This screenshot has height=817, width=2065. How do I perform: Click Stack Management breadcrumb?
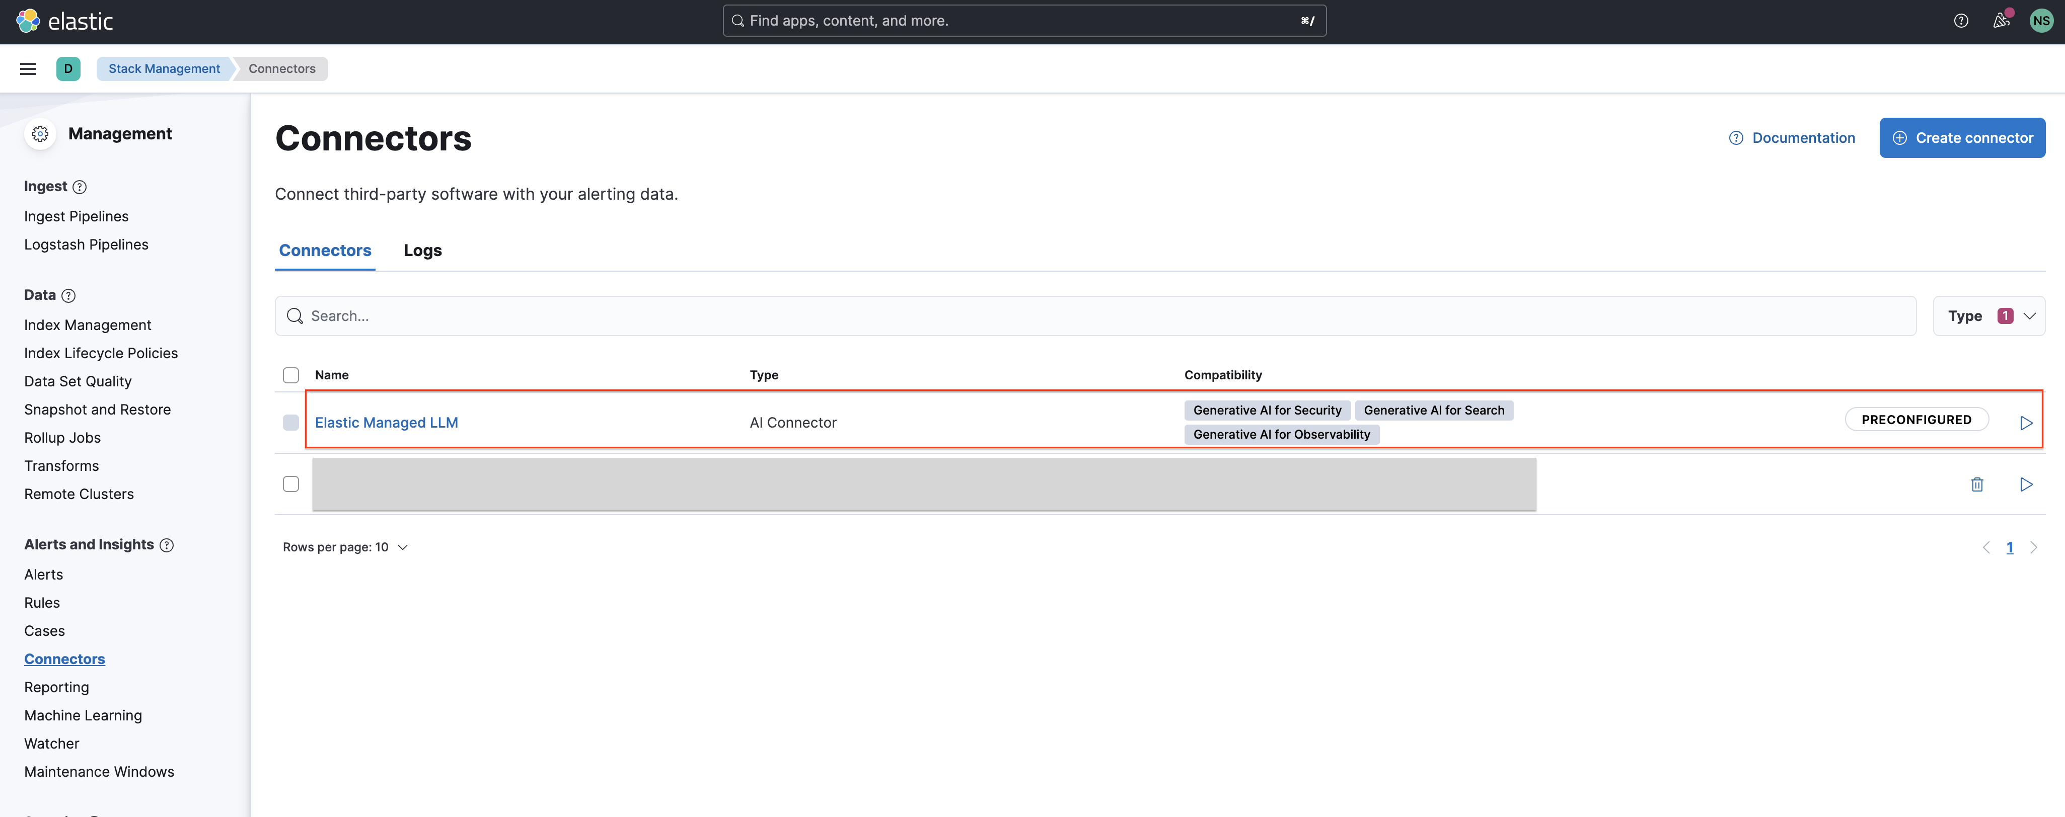(164, 69)
